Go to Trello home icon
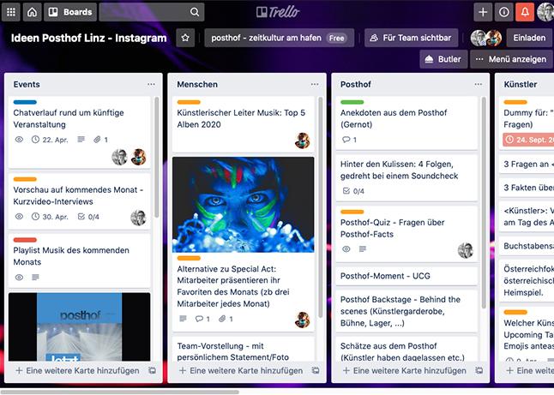Viewport: 554px width, 395px height. point(33,12)
